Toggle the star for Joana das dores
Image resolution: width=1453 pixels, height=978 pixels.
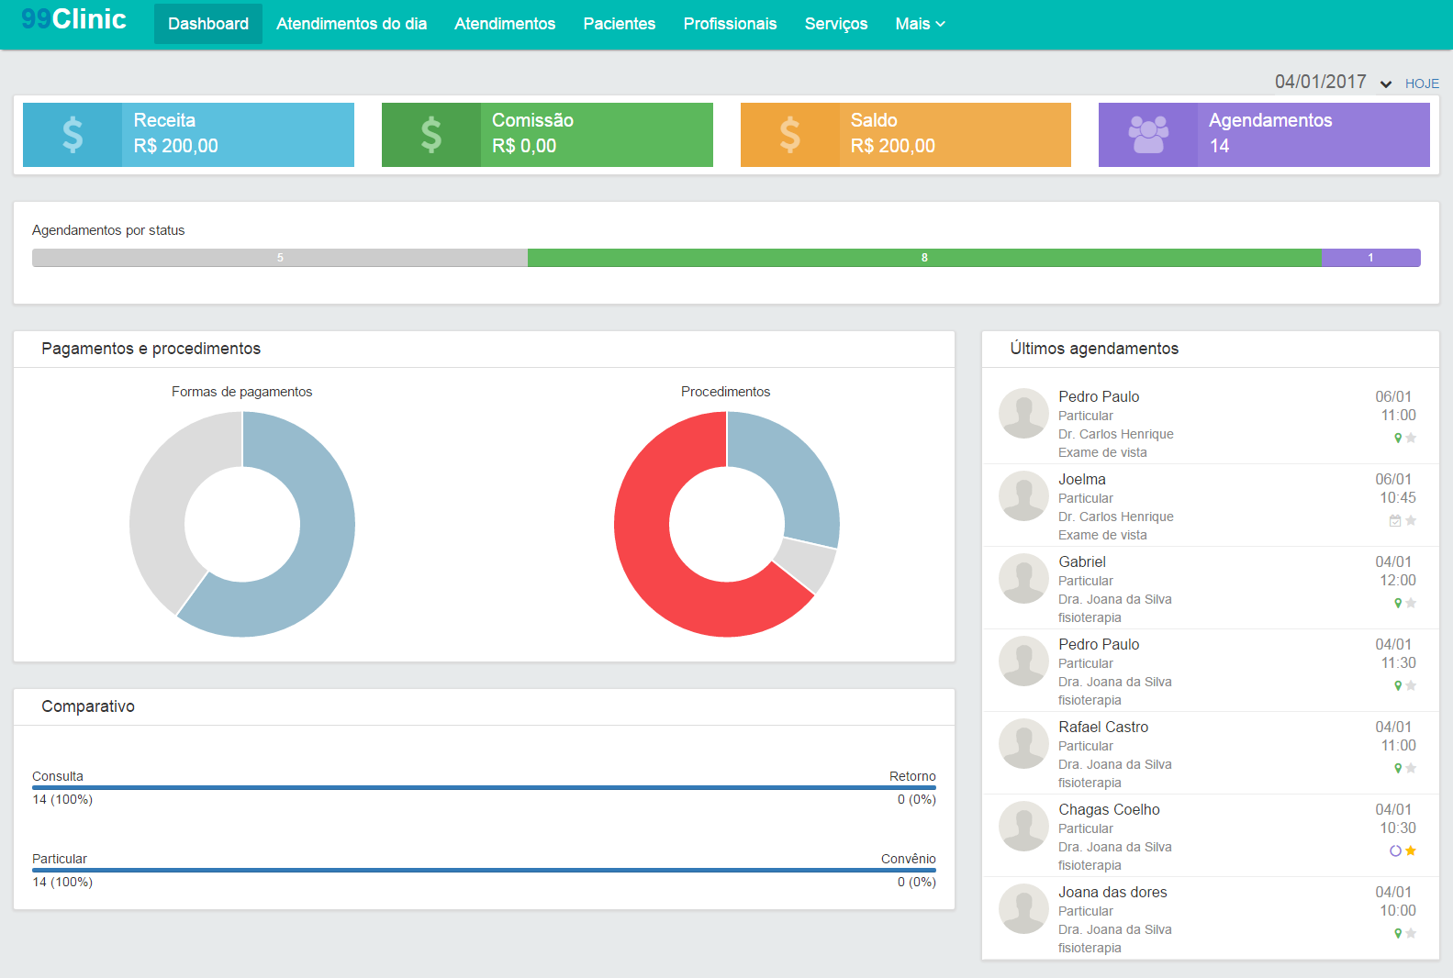(x=1411, y=934)
